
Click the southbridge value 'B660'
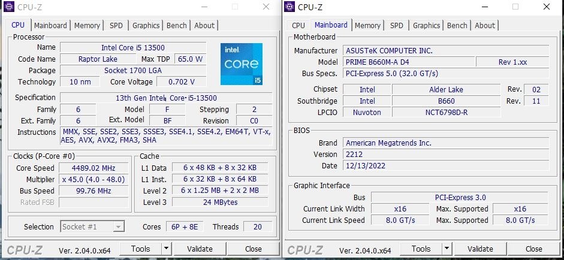pyautogui.click(x=446, y=101)
